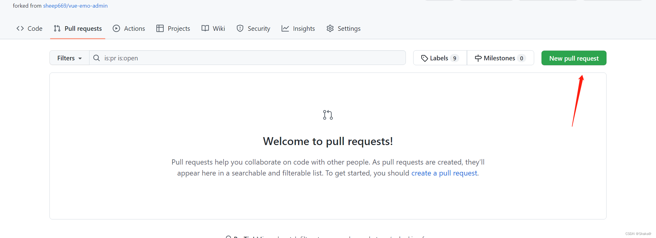Follow the create a pull request link
The height and width of the screenshot is (238, 656).
445,173
